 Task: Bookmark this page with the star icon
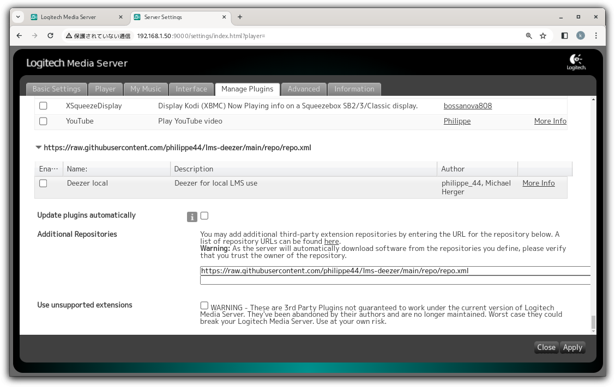pyautogui.click(x=543, y=35)
